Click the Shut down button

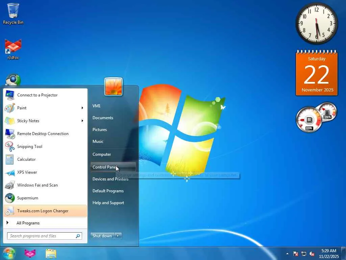coord(102,236)
